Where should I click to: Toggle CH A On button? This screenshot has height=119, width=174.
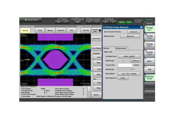(x=25, y=30)
